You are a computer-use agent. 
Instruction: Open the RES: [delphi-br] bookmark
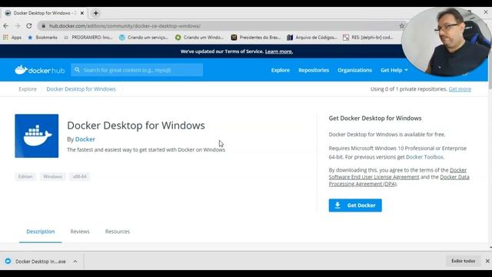click(x=367, y=38)
